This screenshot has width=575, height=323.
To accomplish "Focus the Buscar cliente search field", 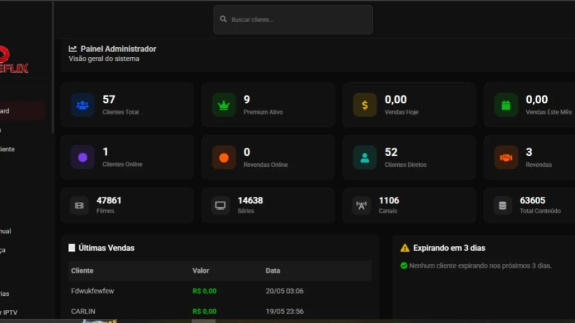I will pos(293,20).
